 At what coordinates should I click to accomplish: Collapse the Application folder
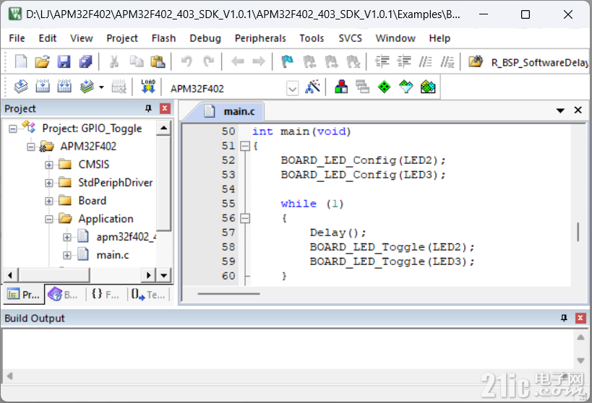click(x=48, y=220)
